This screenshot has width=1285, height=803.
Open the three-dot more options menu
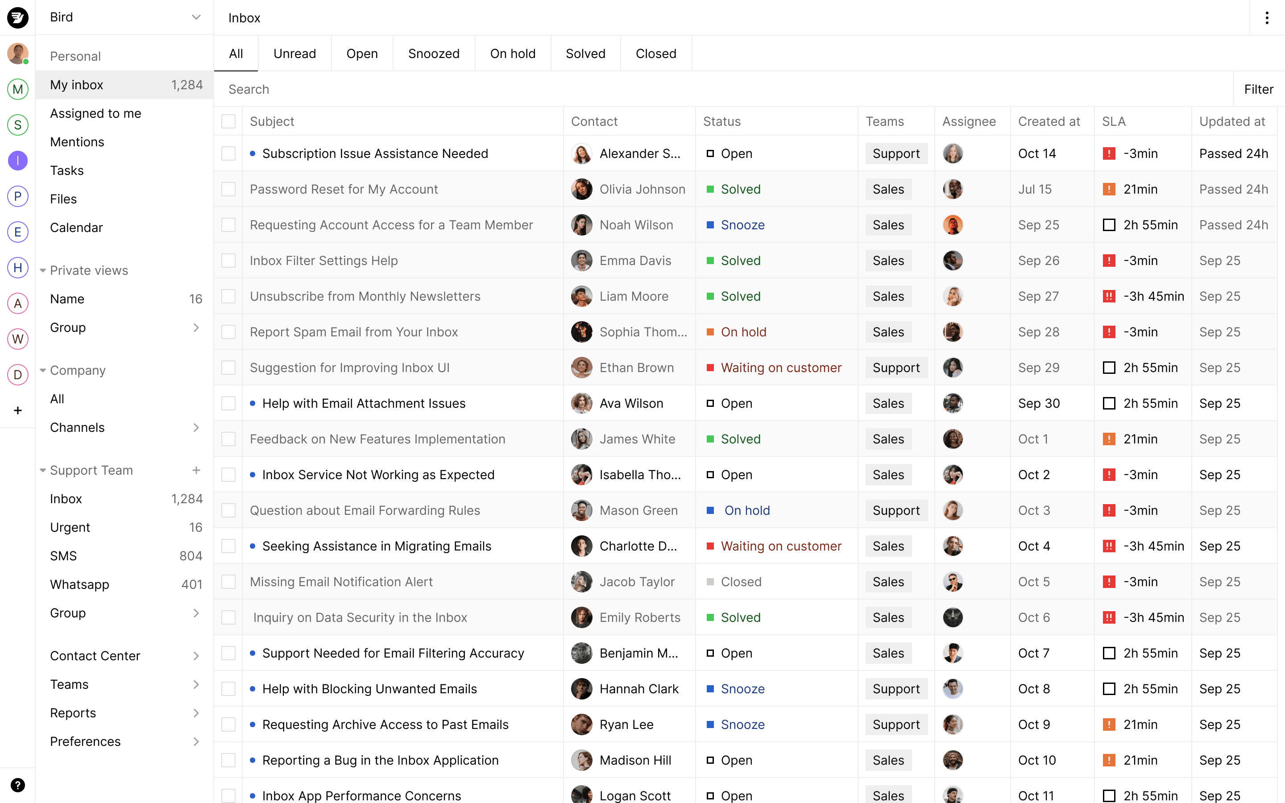coord(1267,18)
